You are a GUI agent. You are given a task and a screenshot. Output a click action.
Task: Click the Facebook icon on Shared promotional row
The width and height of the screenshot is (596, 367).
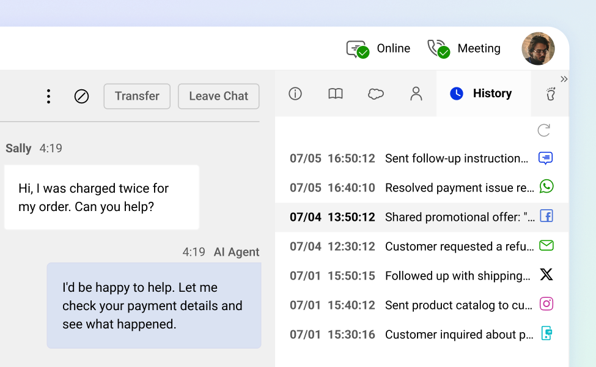coord(546,216)
